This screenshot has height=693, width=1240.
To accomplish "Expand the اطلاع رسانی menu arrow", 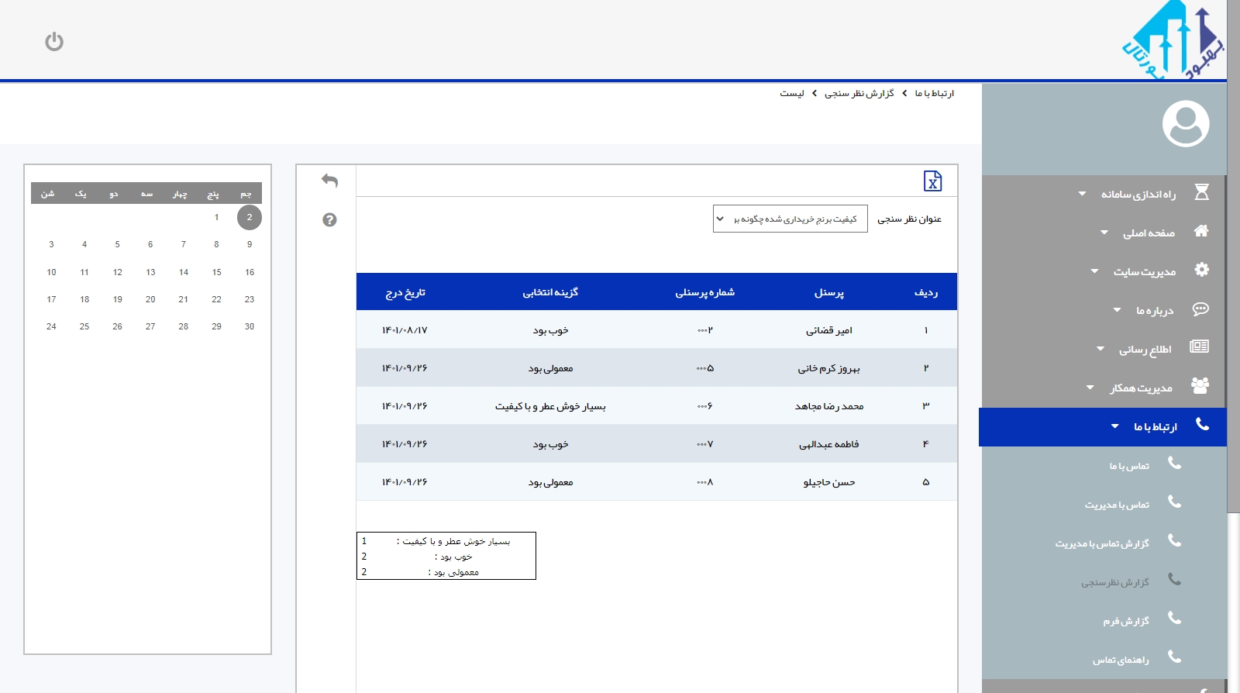I will [1100, 349].
